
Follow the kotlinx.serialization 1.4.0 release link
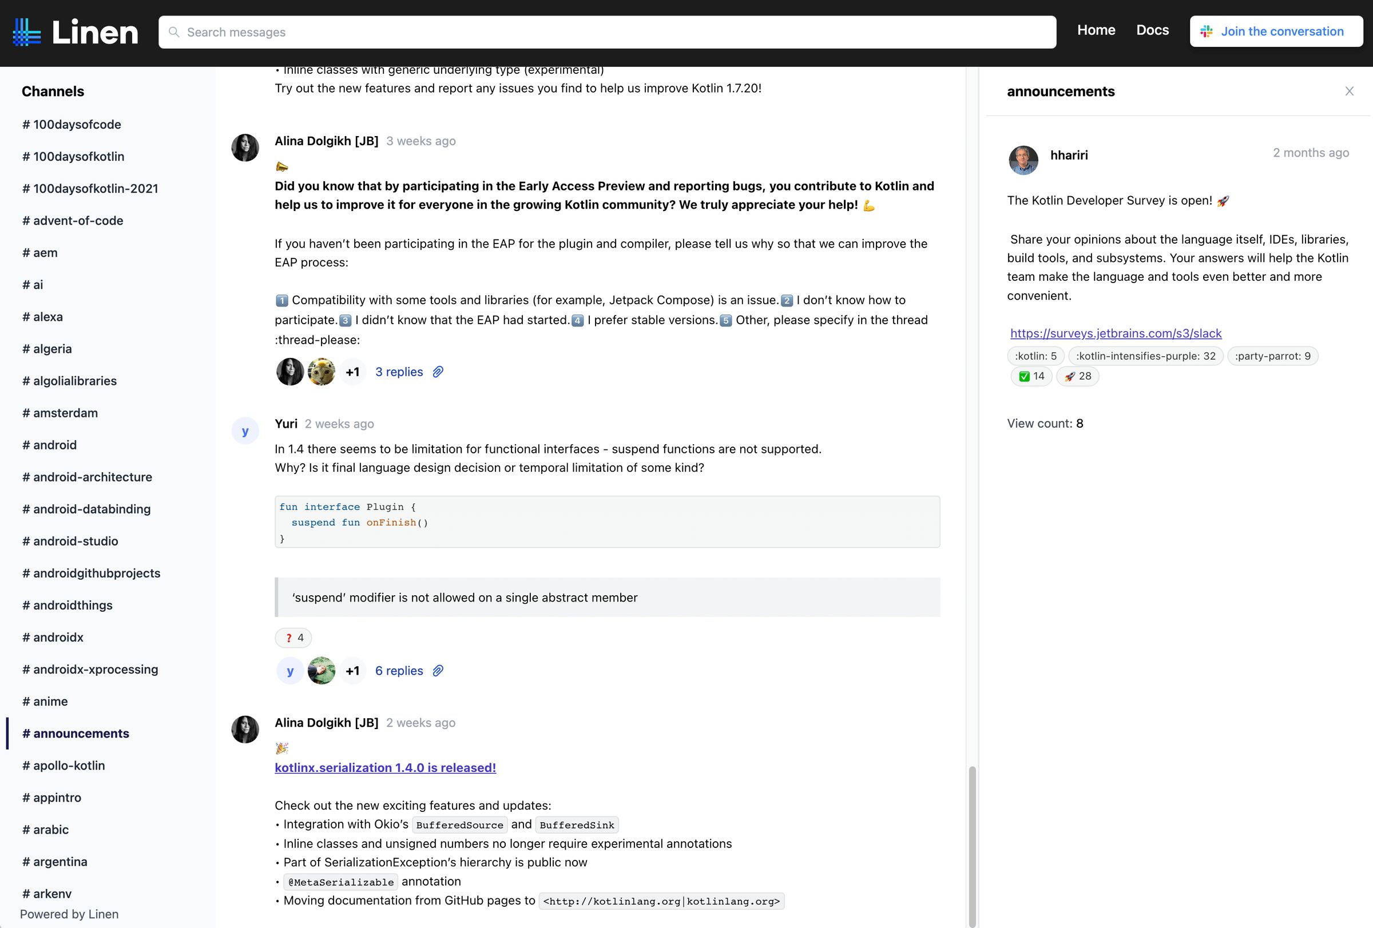click(385, 767)
